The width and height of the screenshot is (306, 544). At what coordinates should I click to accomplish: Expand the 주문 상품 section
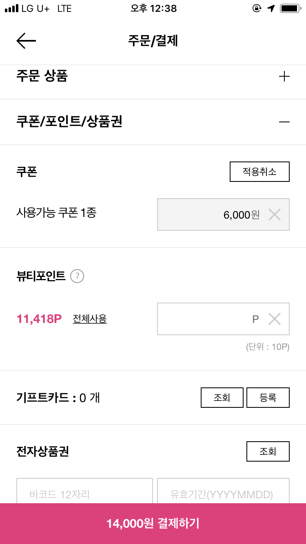[x=284, y=76]
